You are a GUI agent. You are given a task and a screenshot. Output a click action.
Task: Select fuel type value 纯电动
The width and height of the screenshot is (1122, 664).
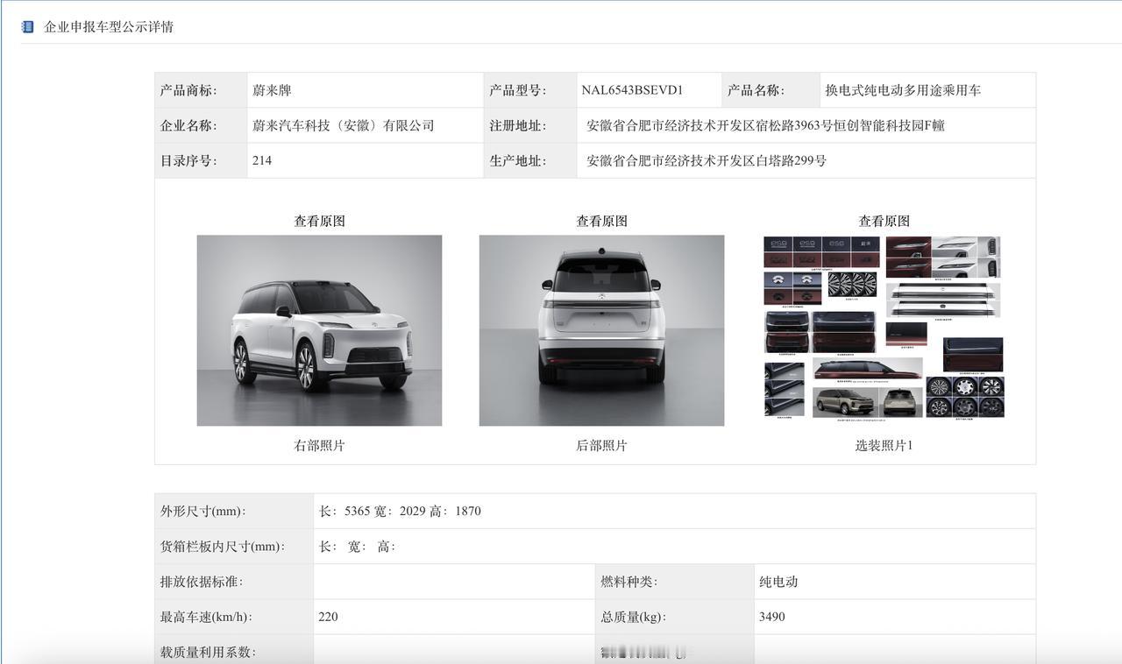point(778,582)
